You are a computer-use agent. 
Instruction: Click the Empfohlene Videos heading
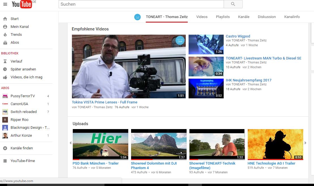click(x=90, y=29)
